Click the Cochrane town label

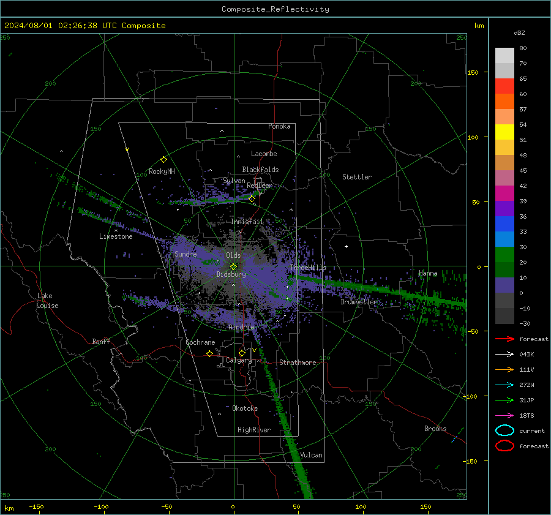pyautogui.click(x=200, y=342)
